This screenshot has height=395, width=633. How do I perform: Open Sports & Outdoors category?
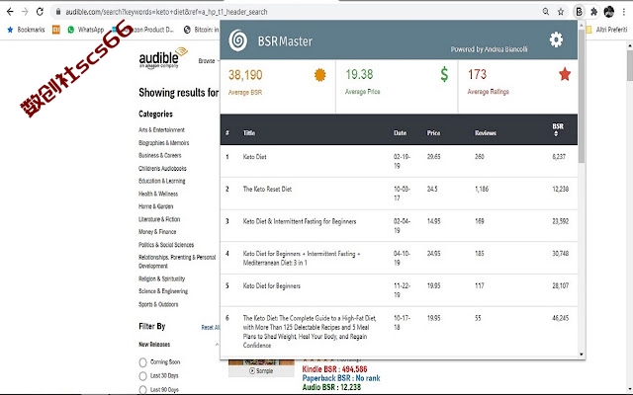(158, 304)
